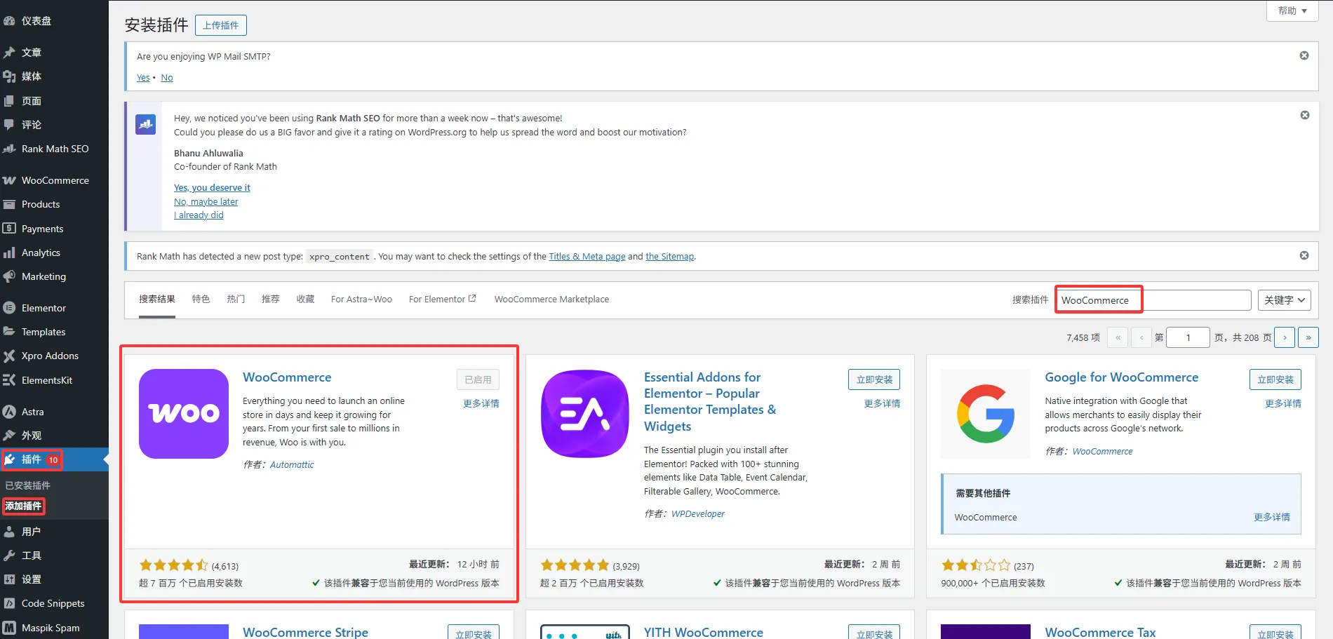Click the 上传插件 upload plugin button
The width and height of the screenshot is (1333, 639).
[220, 25]
